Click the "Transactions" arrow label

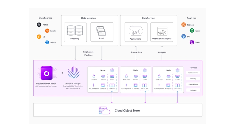(136, 53)
